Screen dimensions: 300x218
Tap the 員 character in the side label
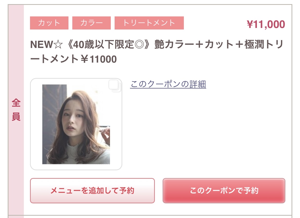[x=16, y=117]
